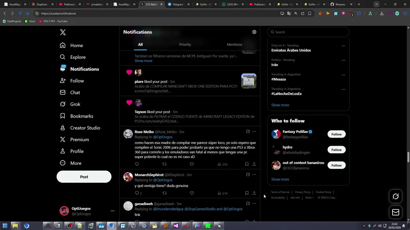Image resolution: width=410 pixels, height=230 pixels.
Task: Click the X Search field
Action: [x=308, y=32]
